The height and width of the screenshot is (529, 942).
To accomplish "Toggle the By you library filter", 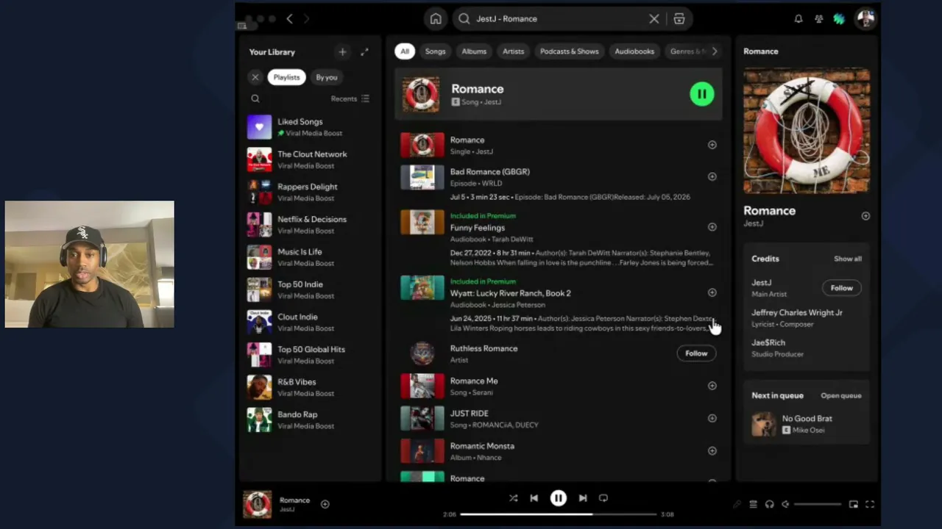I will pyautogui.click(x=327, y=77).
